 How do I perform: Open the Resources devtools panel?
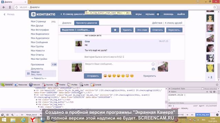coord(21,84)
